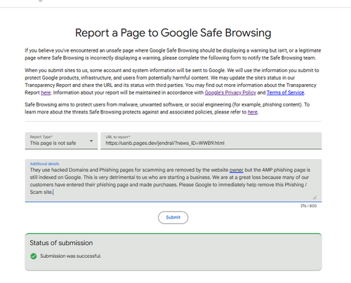Open the Transparency Report 'here' link
351x283 pixels.
46,92
